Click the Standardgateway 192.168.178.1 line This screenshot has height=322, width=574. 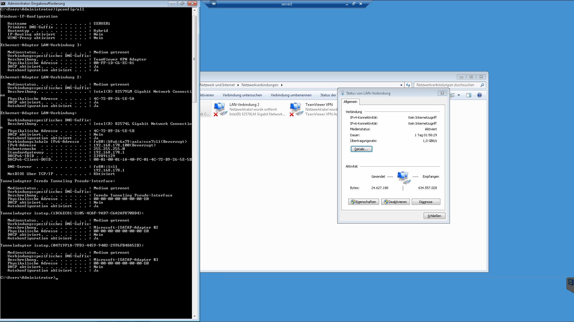pyautogui.click(x=66, y=152)
